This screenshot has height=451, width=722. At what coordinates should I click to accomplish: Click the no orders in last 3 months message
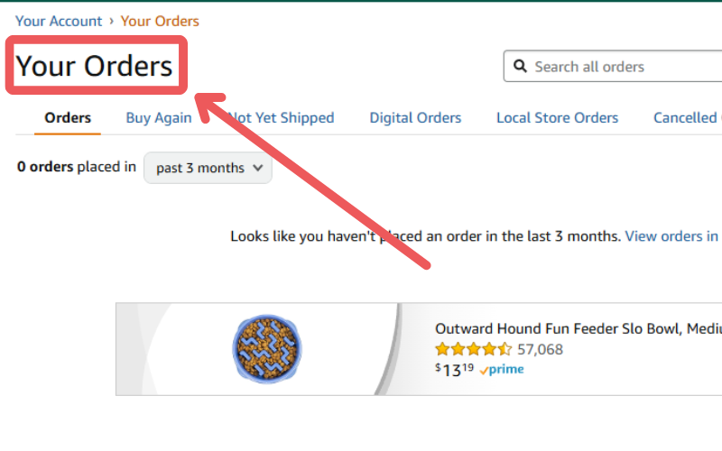tap(425, 236)
